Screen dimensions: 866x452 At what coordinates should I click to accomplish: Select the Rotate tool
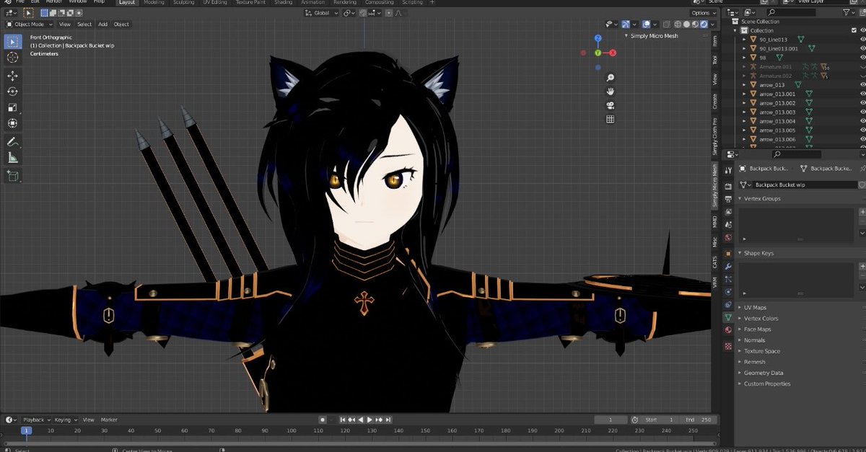[13, 92]
